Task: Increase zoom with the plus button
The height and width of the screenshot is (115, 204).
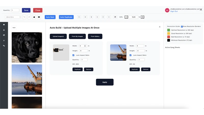Action: pos(143,17)
